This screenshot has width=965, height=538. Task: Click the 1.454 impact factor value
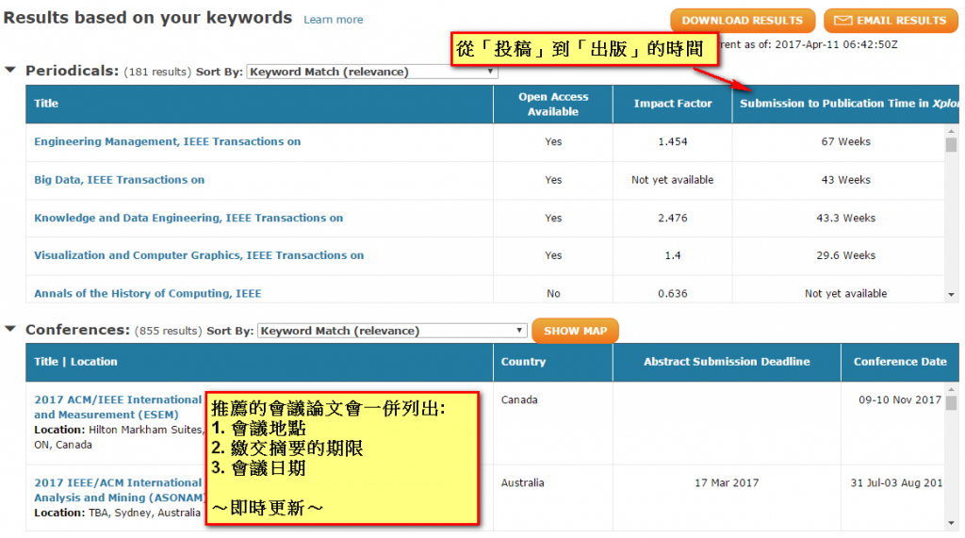[x=673, y=141]
